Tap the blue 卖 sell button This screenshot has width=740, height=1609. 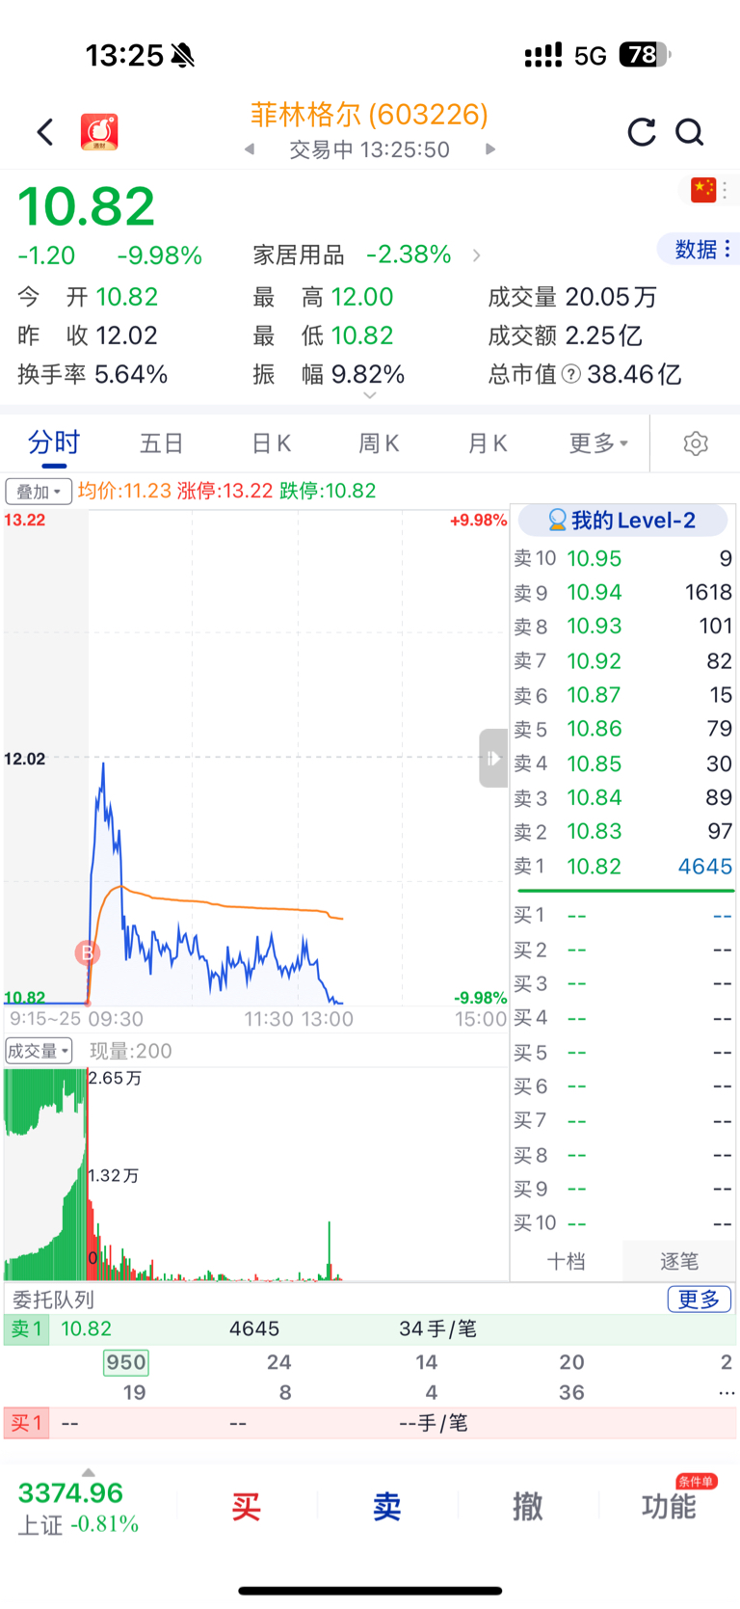pos(387,1506)
